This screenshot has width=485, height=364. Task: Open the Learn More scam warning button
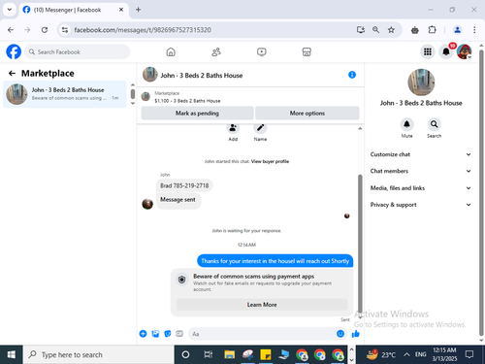click(x=262, y=305)
